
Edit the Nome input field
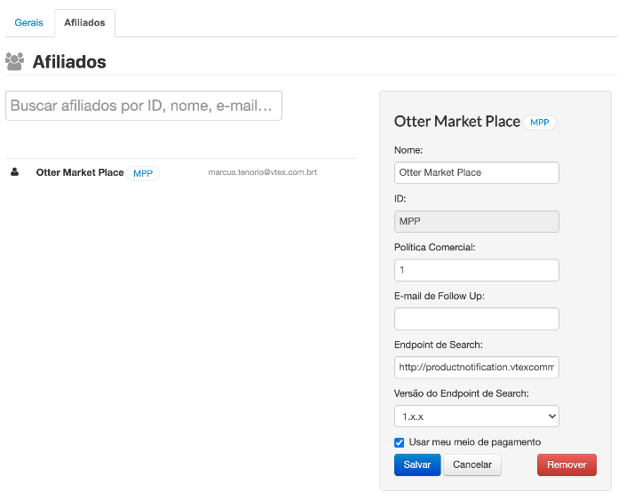477,172
